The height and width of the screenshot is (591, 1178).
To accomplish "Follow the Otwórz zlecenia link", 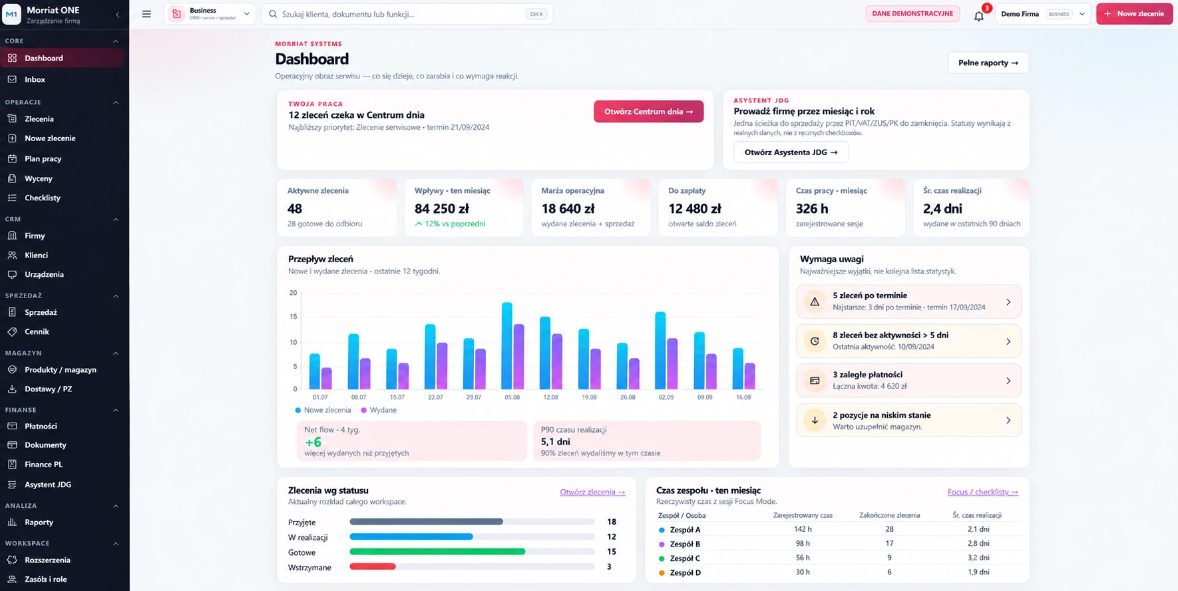I will point(592,492).
